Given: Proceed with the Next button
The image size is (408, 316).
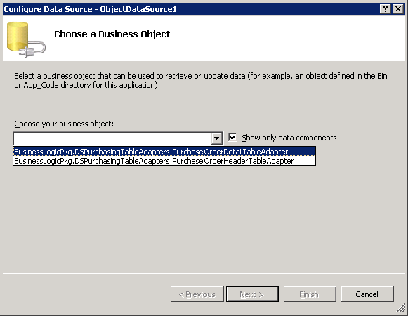Looking at the screenshot, I should (252, 294).
